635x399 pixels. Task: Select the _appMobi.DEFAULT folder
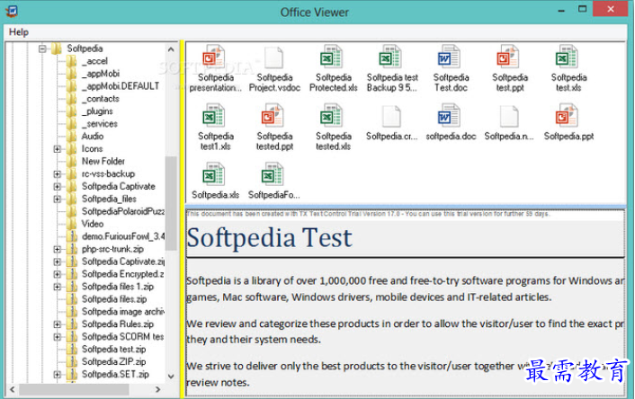121,86
